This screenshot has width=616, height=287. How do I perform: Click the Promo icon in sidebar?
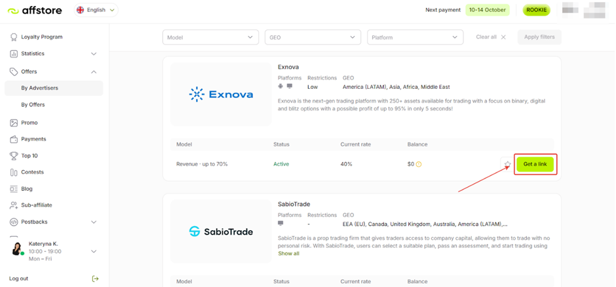click(14, 123)
